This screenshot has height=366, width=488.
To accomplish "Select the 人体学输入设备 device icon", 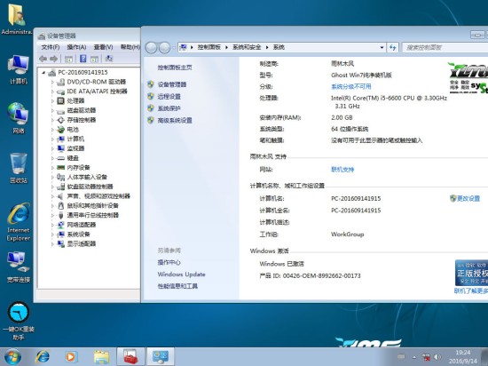I will [x=60, y=178].
